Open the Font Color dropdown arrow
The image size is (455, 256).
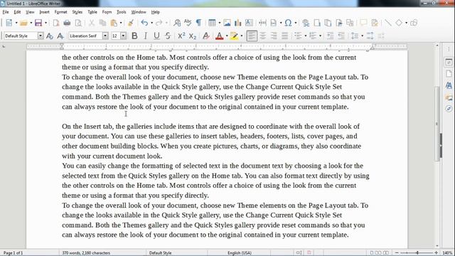click(x=227, y=36)
